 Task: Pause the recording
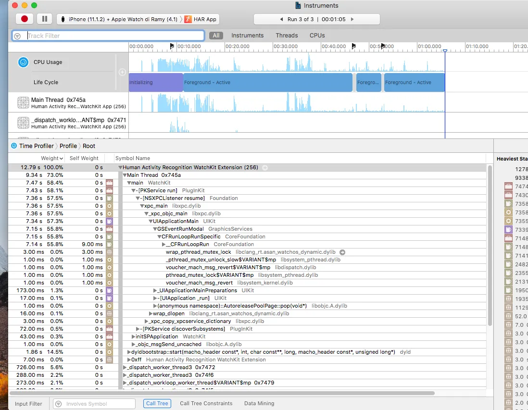(44, 19)
